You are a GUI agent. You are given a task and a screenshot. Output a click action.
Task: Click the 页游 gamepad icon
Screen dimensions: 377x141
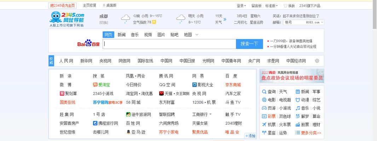pyautogui.click(x=264, y=108)
